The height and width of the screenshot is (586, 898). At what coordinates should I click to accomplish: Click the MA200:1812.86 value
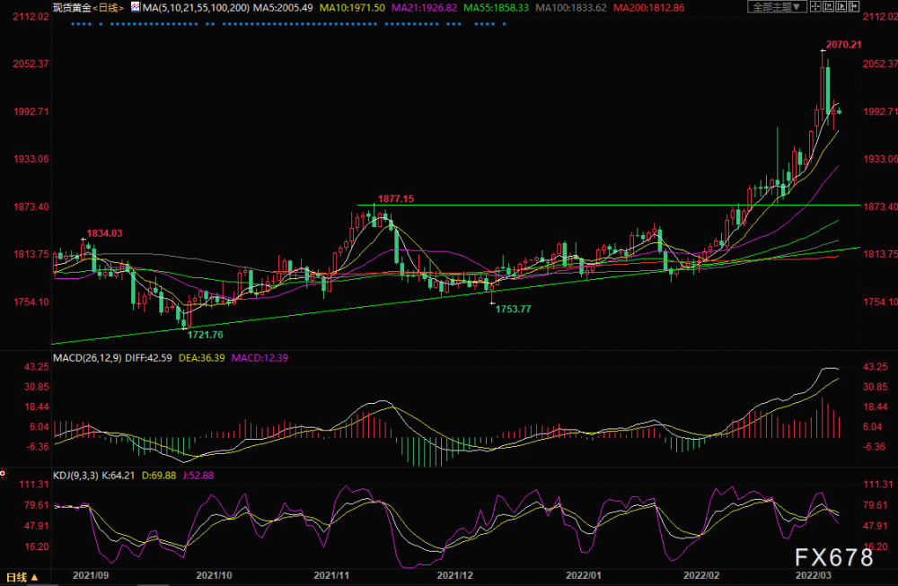[649, 7]
